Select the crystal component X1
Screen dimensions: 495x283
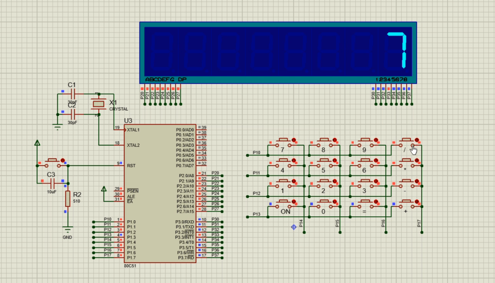coord(99,103)
